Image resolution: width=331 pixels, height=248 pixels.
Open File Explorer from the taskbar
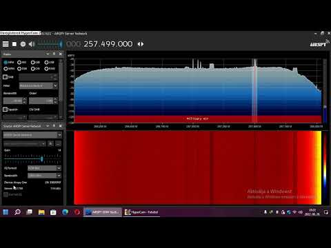41,212
